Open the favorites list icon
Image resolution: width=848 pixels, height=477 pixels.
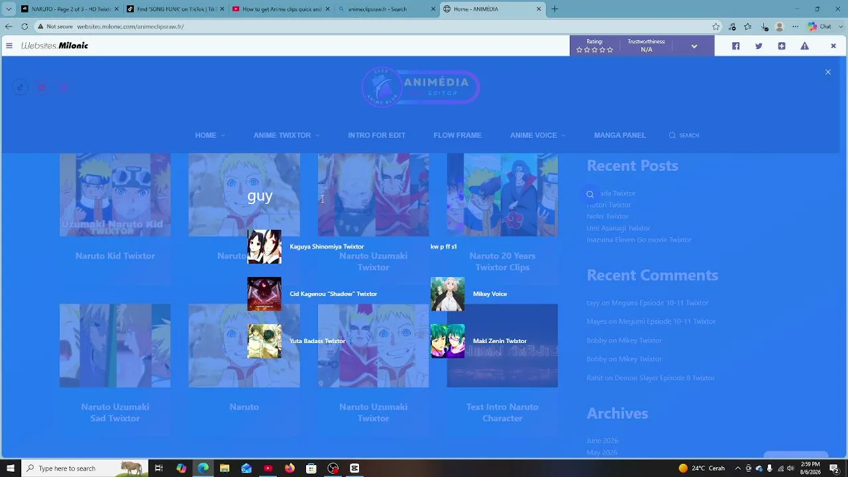tap(748, 26)
